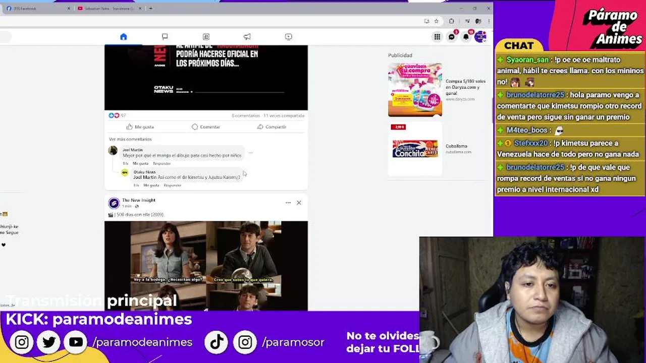The height and width of the screenshot is (363, 646).
Task: Open the 500 días con ella movie image
Action: tap(206, 266)
